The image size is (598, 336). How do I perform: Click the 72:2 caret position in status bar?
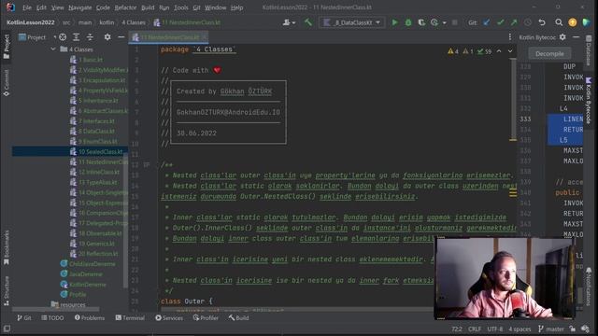(457, 329)
